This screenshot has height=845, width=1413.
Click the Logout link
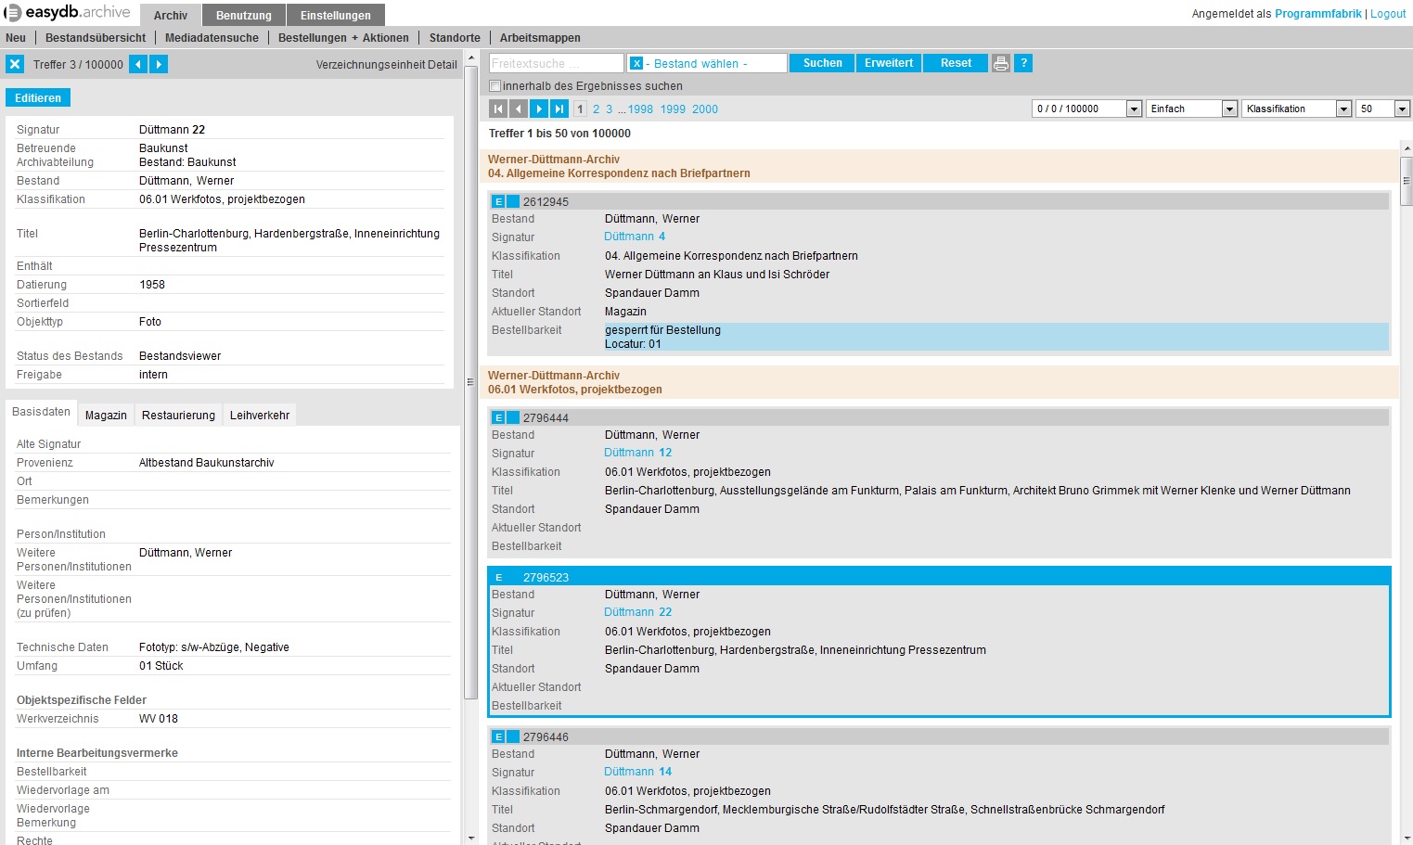[x=1388, y=14]
